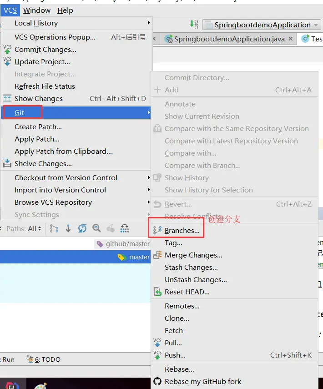
Task: Open Branches dialog from Git submenu
Action: point(234,231)
